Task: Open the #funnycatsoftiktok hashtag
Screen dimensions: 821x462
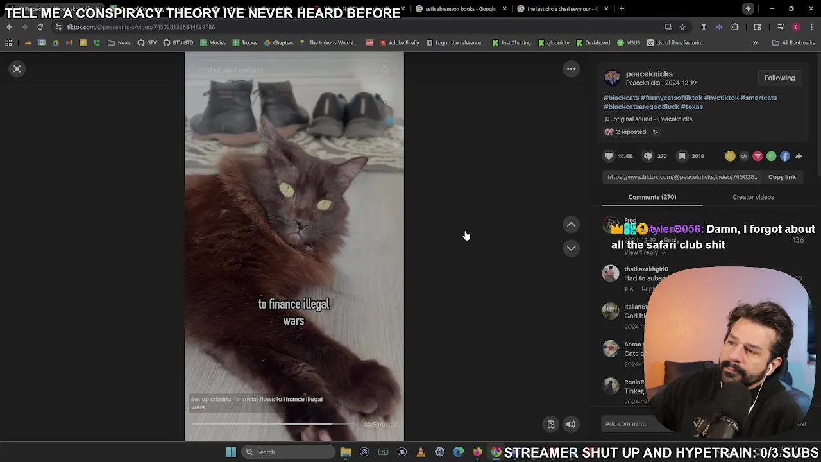Action: coord(672,98)
